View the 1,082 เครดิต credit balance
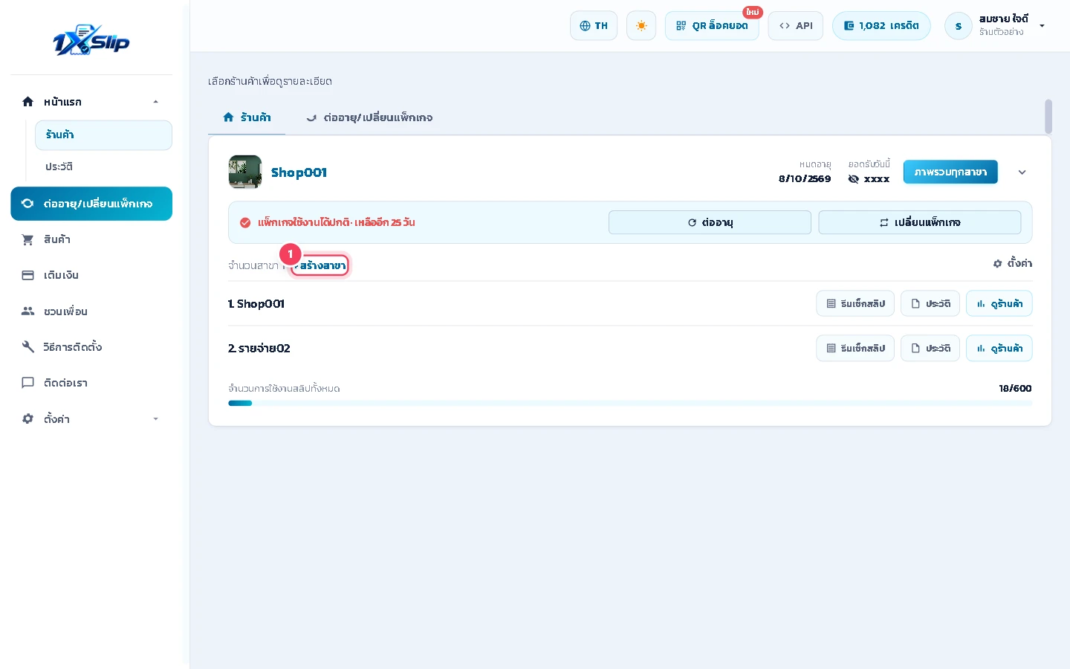The image size is (1070, 669). point(881,26)
